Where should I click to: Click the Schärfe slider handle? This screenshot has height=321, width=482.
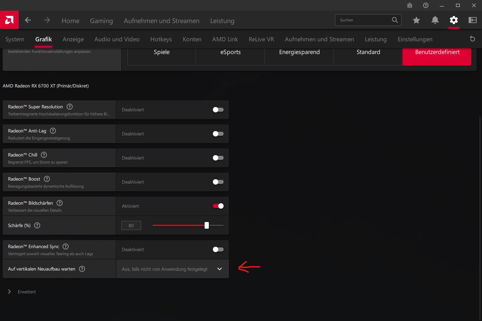[x=207, y=225]
